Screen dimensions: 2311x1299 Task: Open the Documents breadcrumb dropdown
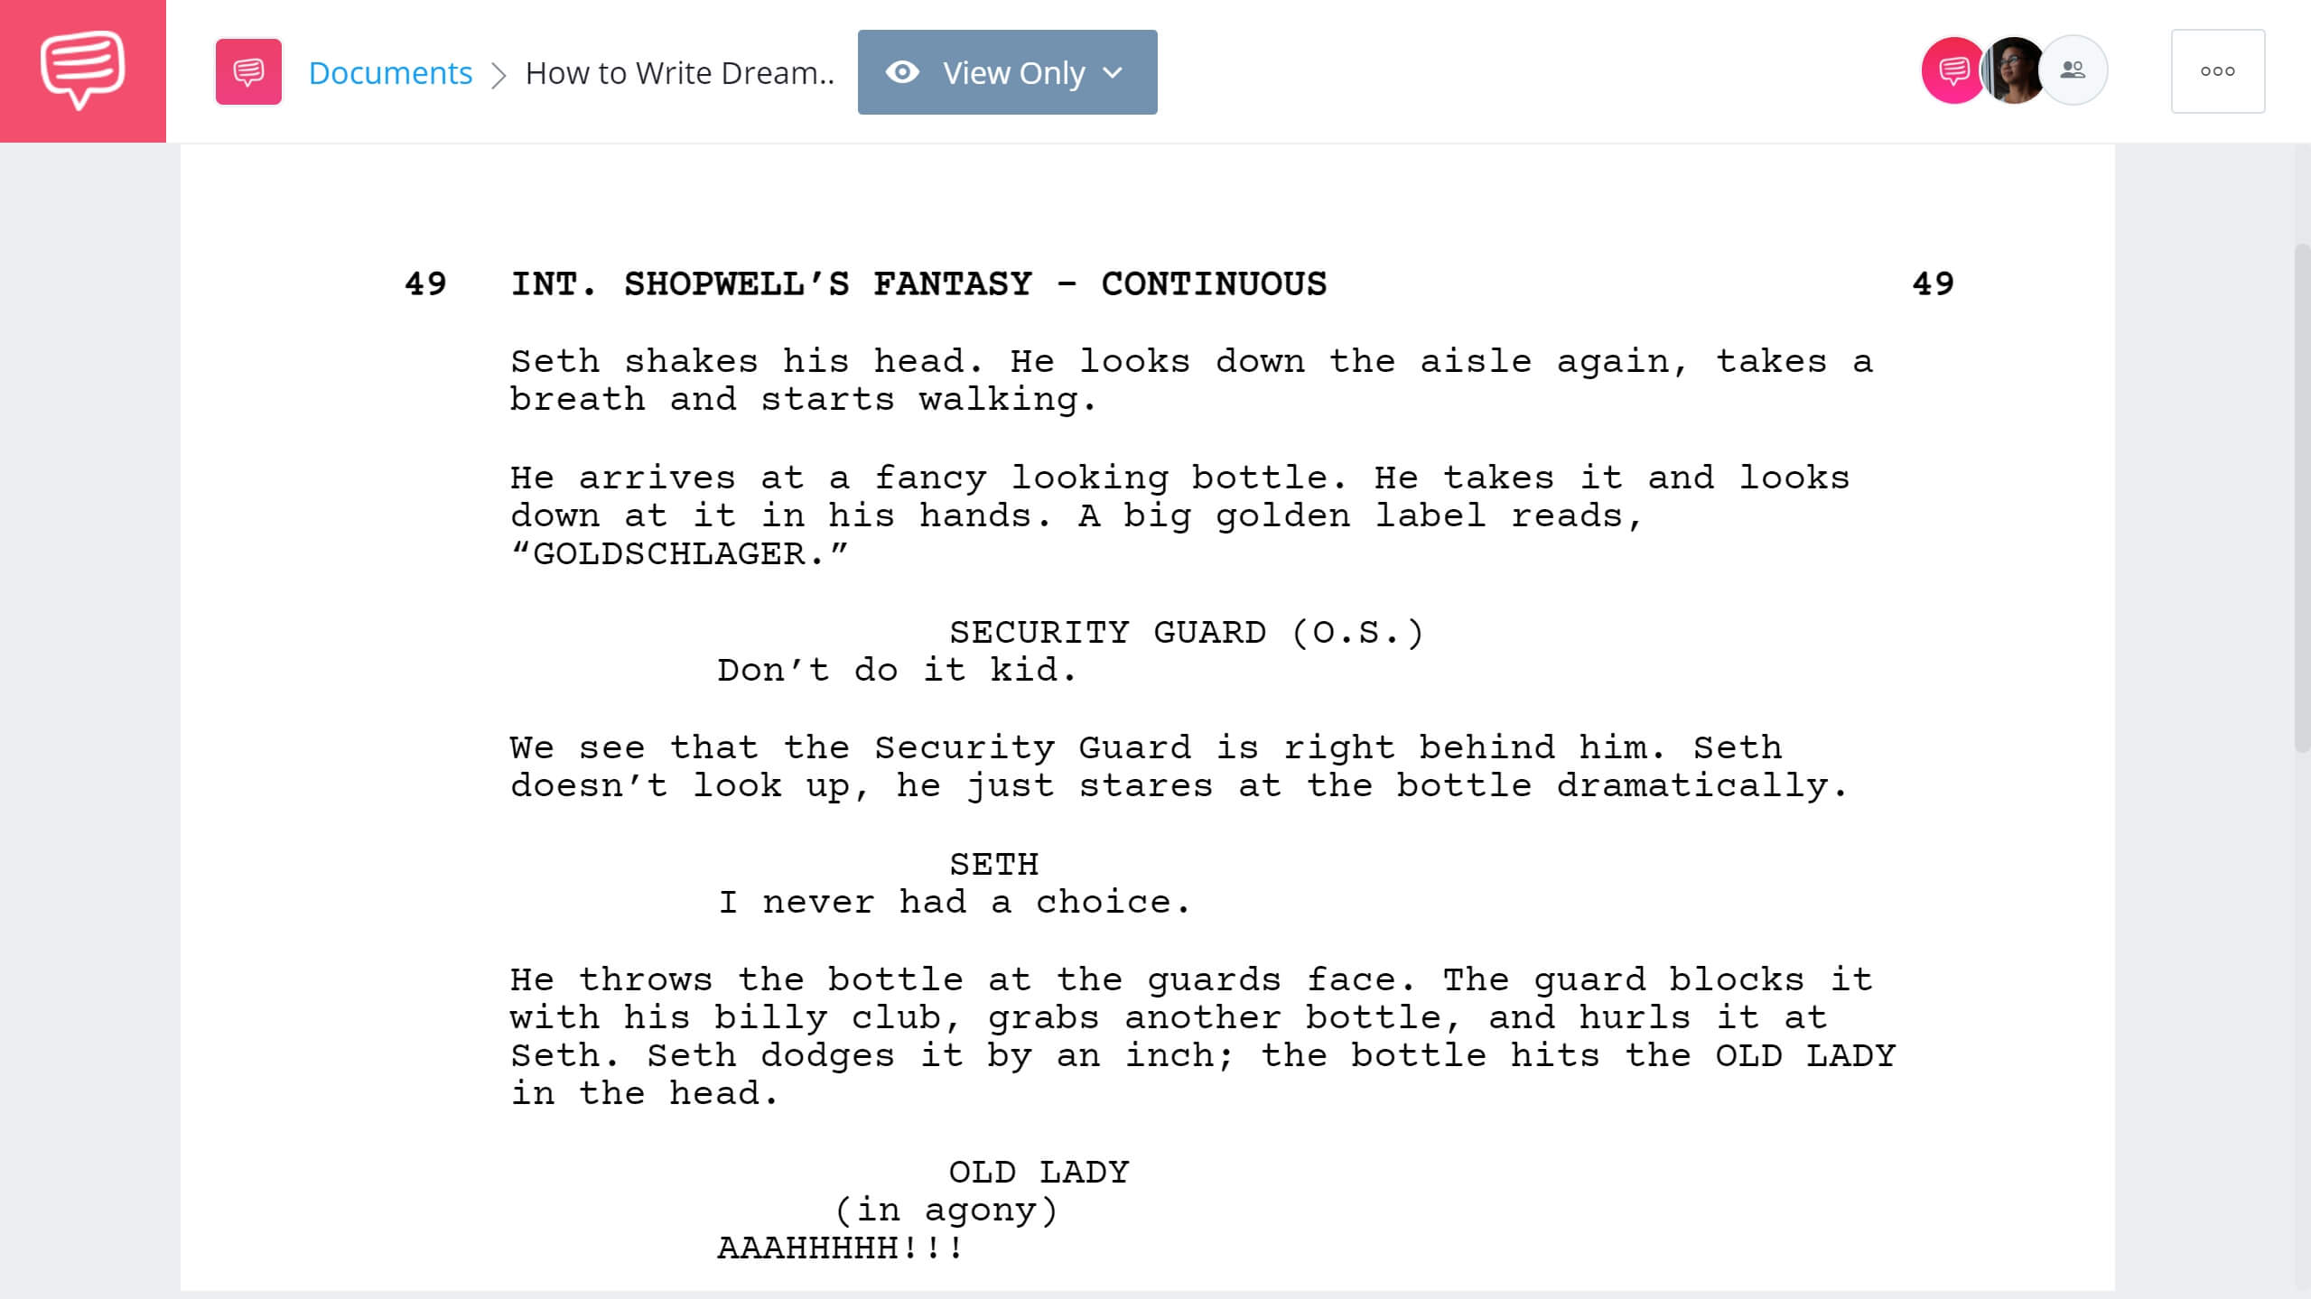point(389,71)
